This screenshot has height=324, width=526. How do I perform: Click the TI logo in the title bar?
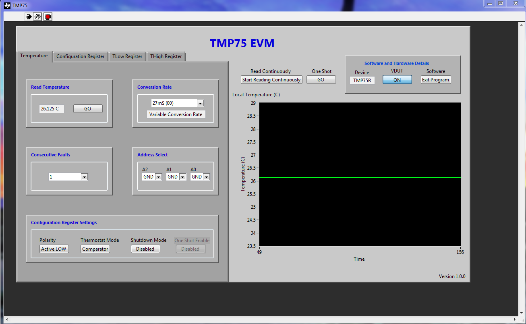(x=7, y=5)
